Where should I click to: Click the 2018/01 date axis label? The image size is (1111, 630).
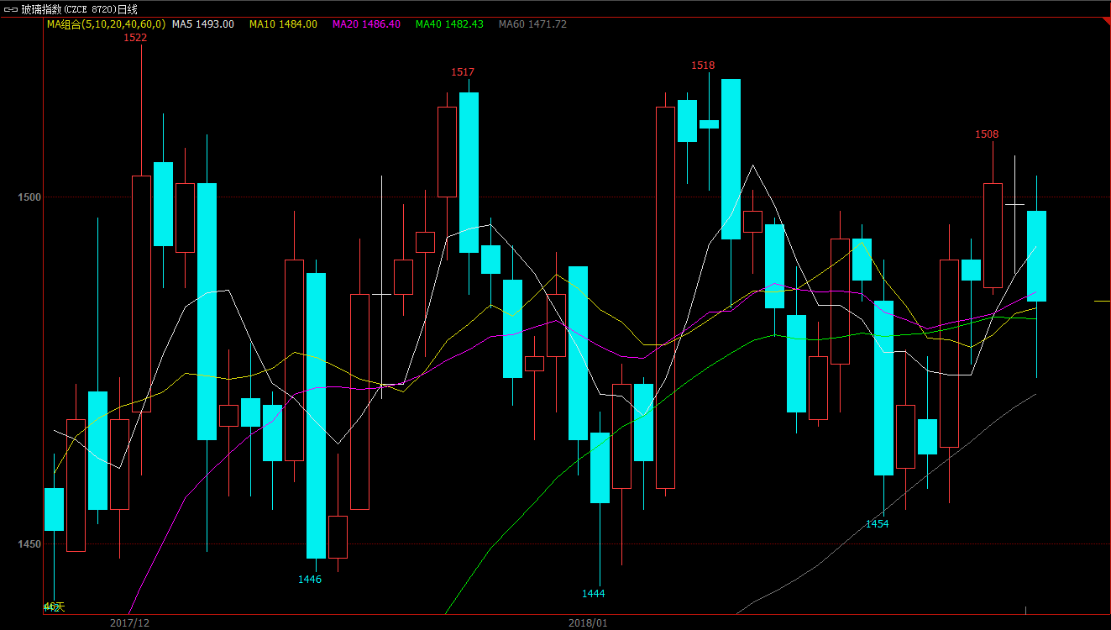pyautogui.click(x=588, y=622)
